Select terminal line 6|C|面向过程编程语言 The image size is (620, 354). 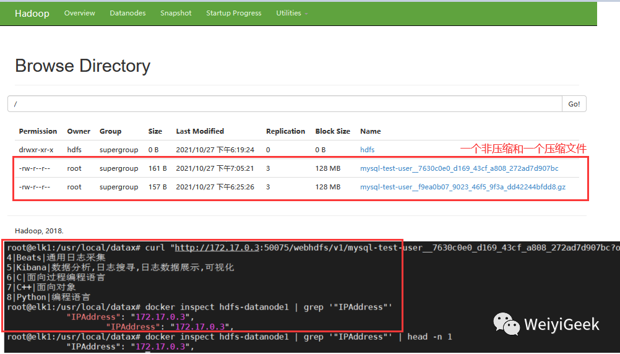(56, 277)
